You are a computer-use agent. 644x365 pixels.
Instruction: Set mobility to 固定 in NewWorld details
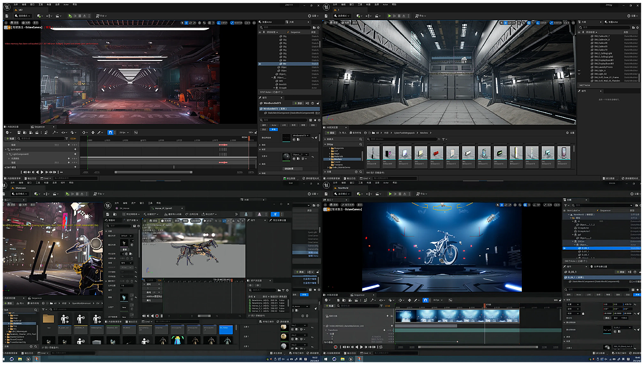(616, 318)
